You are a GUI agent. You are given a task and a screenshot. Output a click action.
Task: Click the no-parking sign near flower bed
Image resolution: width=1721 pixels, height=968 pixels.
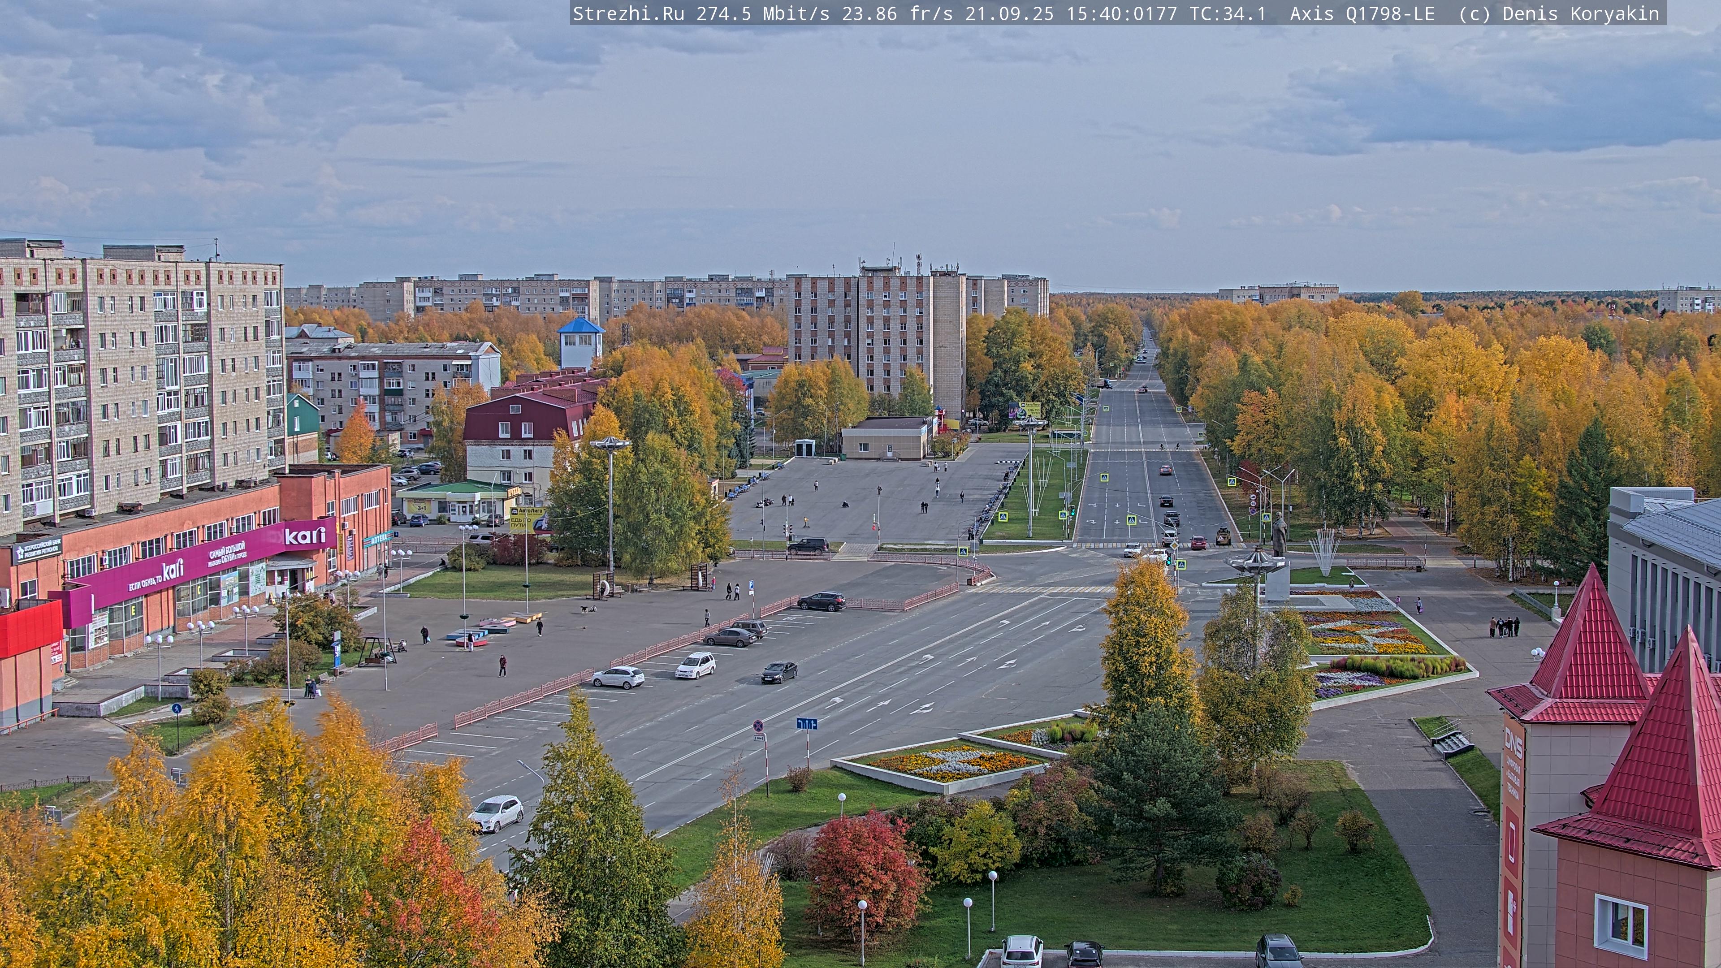tap(759, 727)
